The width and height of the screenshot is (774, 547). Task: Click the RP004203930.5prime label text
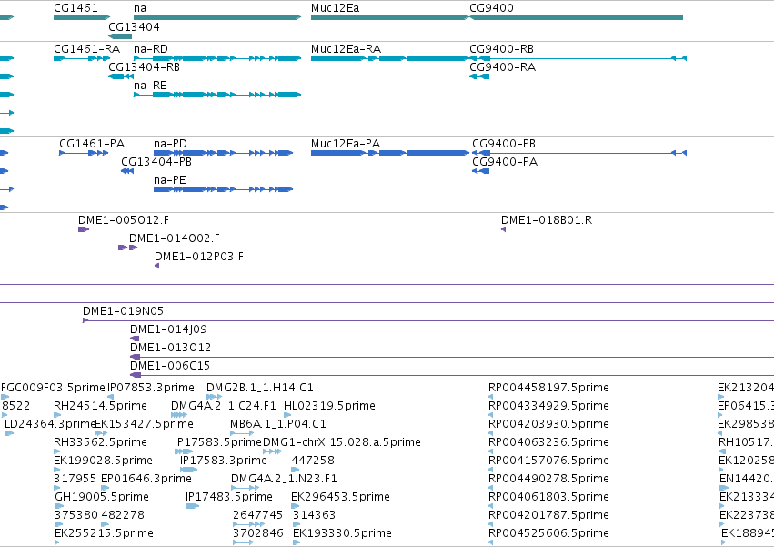click(548, 424)
